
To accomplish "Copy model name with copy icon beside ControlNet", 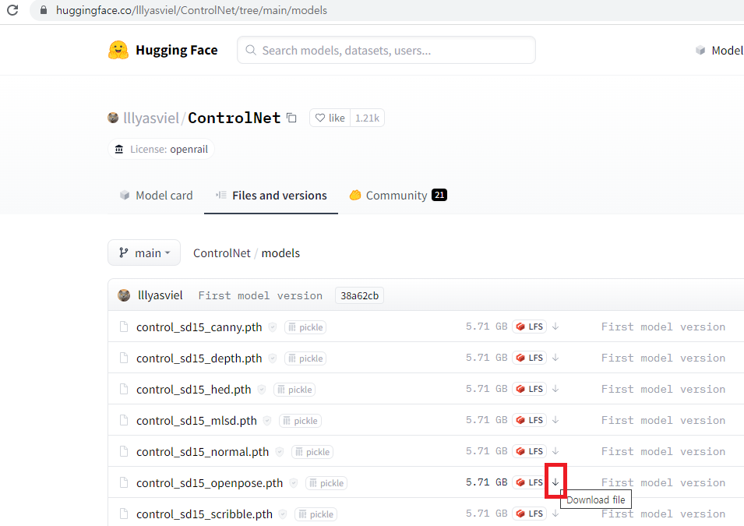I will tap(292, 118).
